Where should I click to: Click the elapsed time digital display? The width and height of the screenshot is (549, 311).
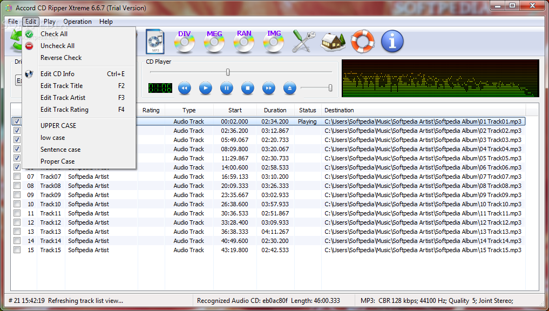pyautogui.click(x=160, y=88)
